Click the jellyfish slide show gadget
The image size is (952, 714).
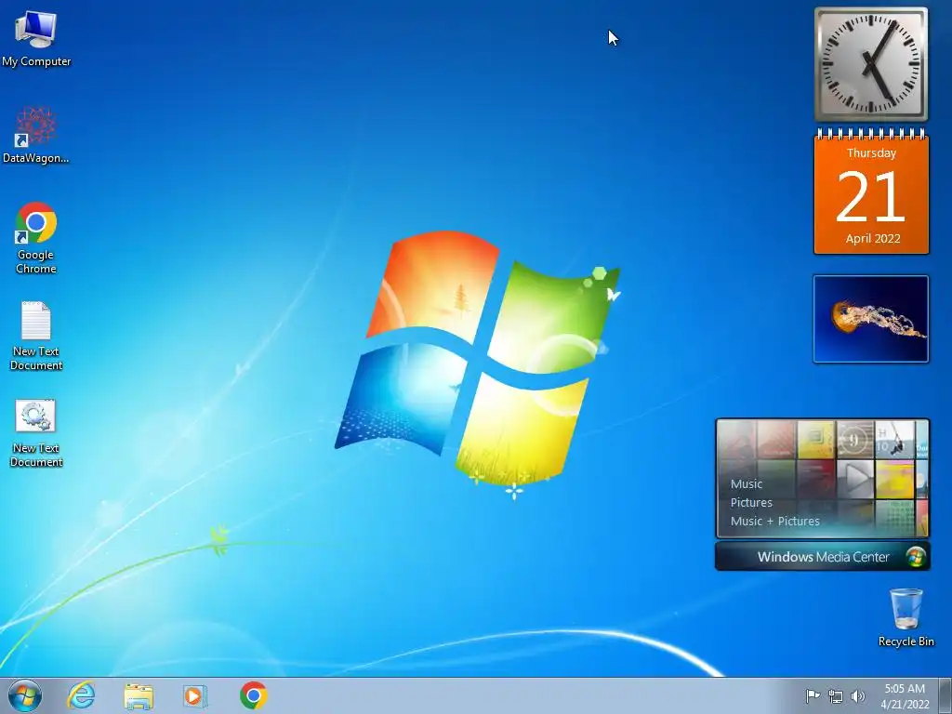point(870,319)
